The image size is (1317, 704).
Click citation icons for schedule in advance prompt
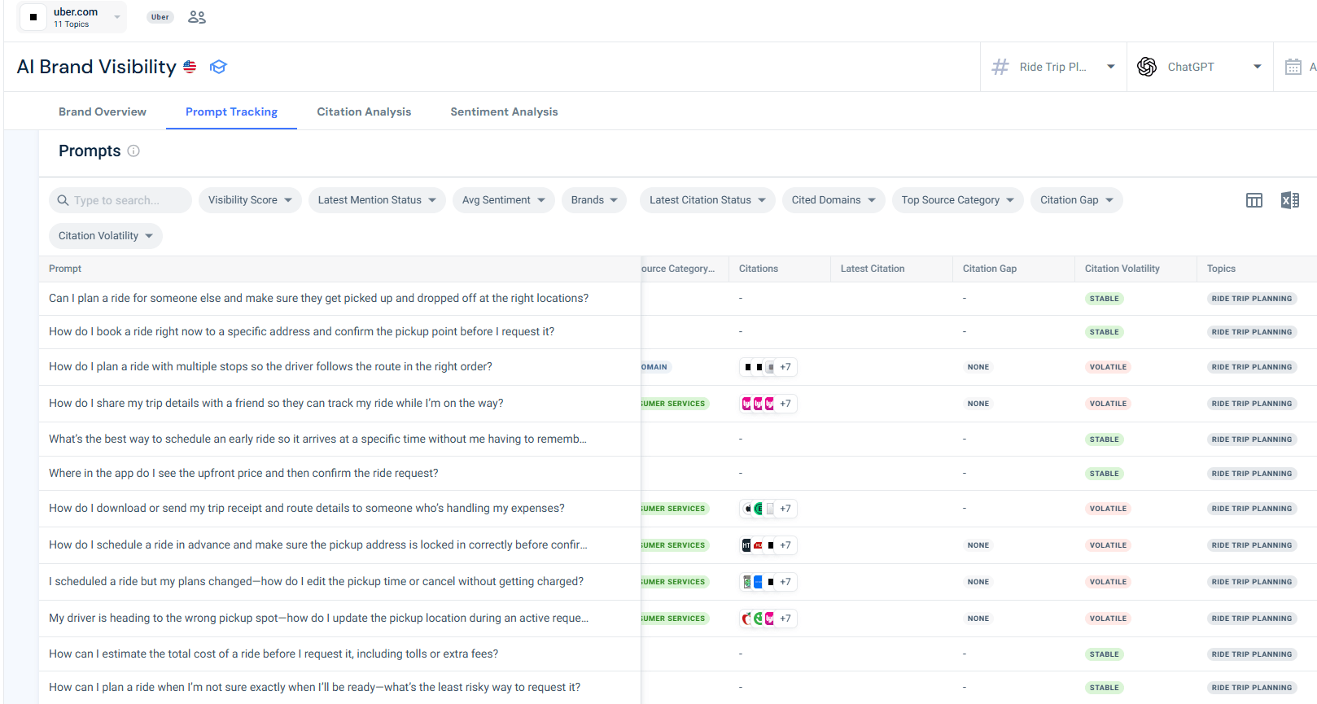[x=768, y=545]
